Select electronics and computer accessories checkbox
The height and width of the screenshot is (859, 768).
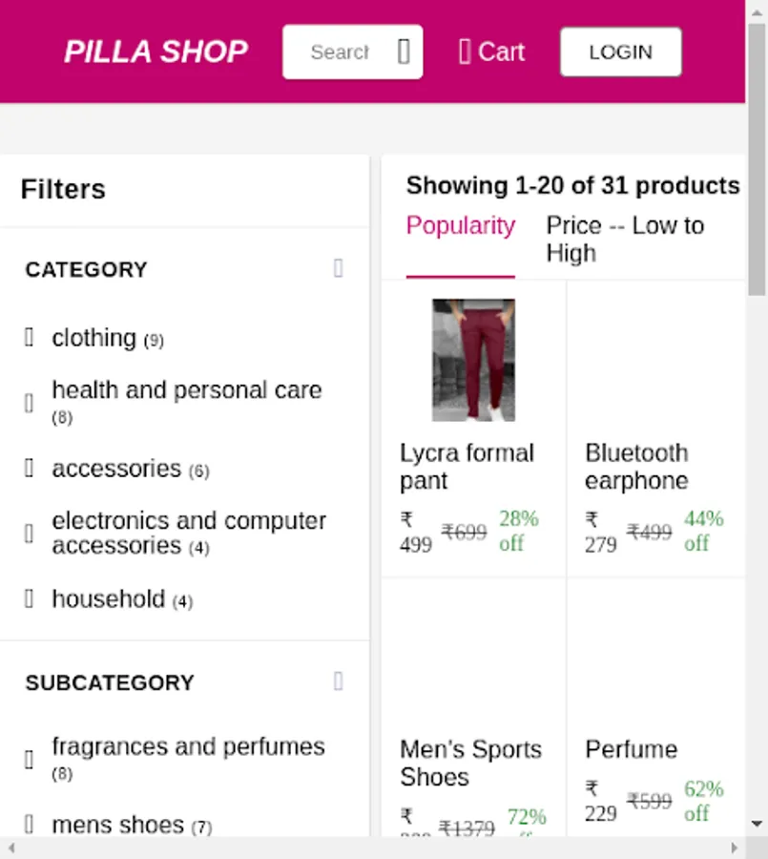tap(30, 534)
